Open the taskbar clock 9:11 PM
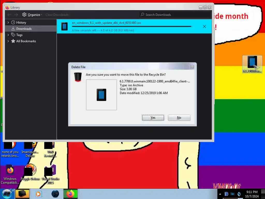 (252, 194)
